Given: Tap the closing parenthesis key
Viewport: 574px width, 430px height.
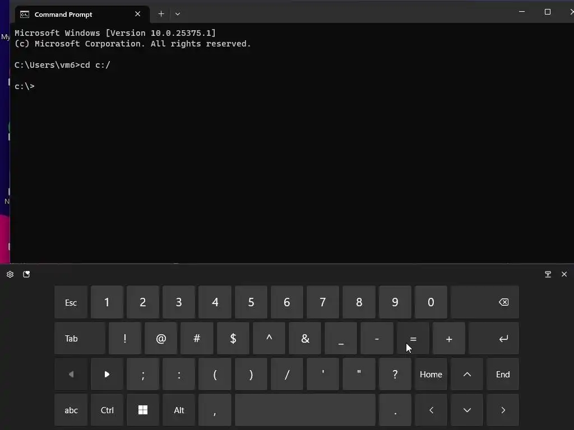Looking at the screenshot, I should (x=251, y=375).
